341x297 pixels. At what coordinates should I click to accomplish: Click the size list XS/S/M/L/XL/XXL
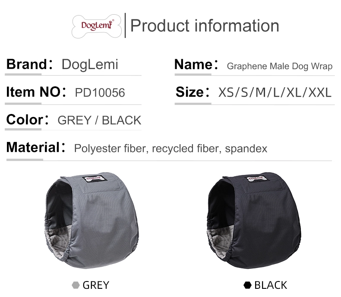275,92
